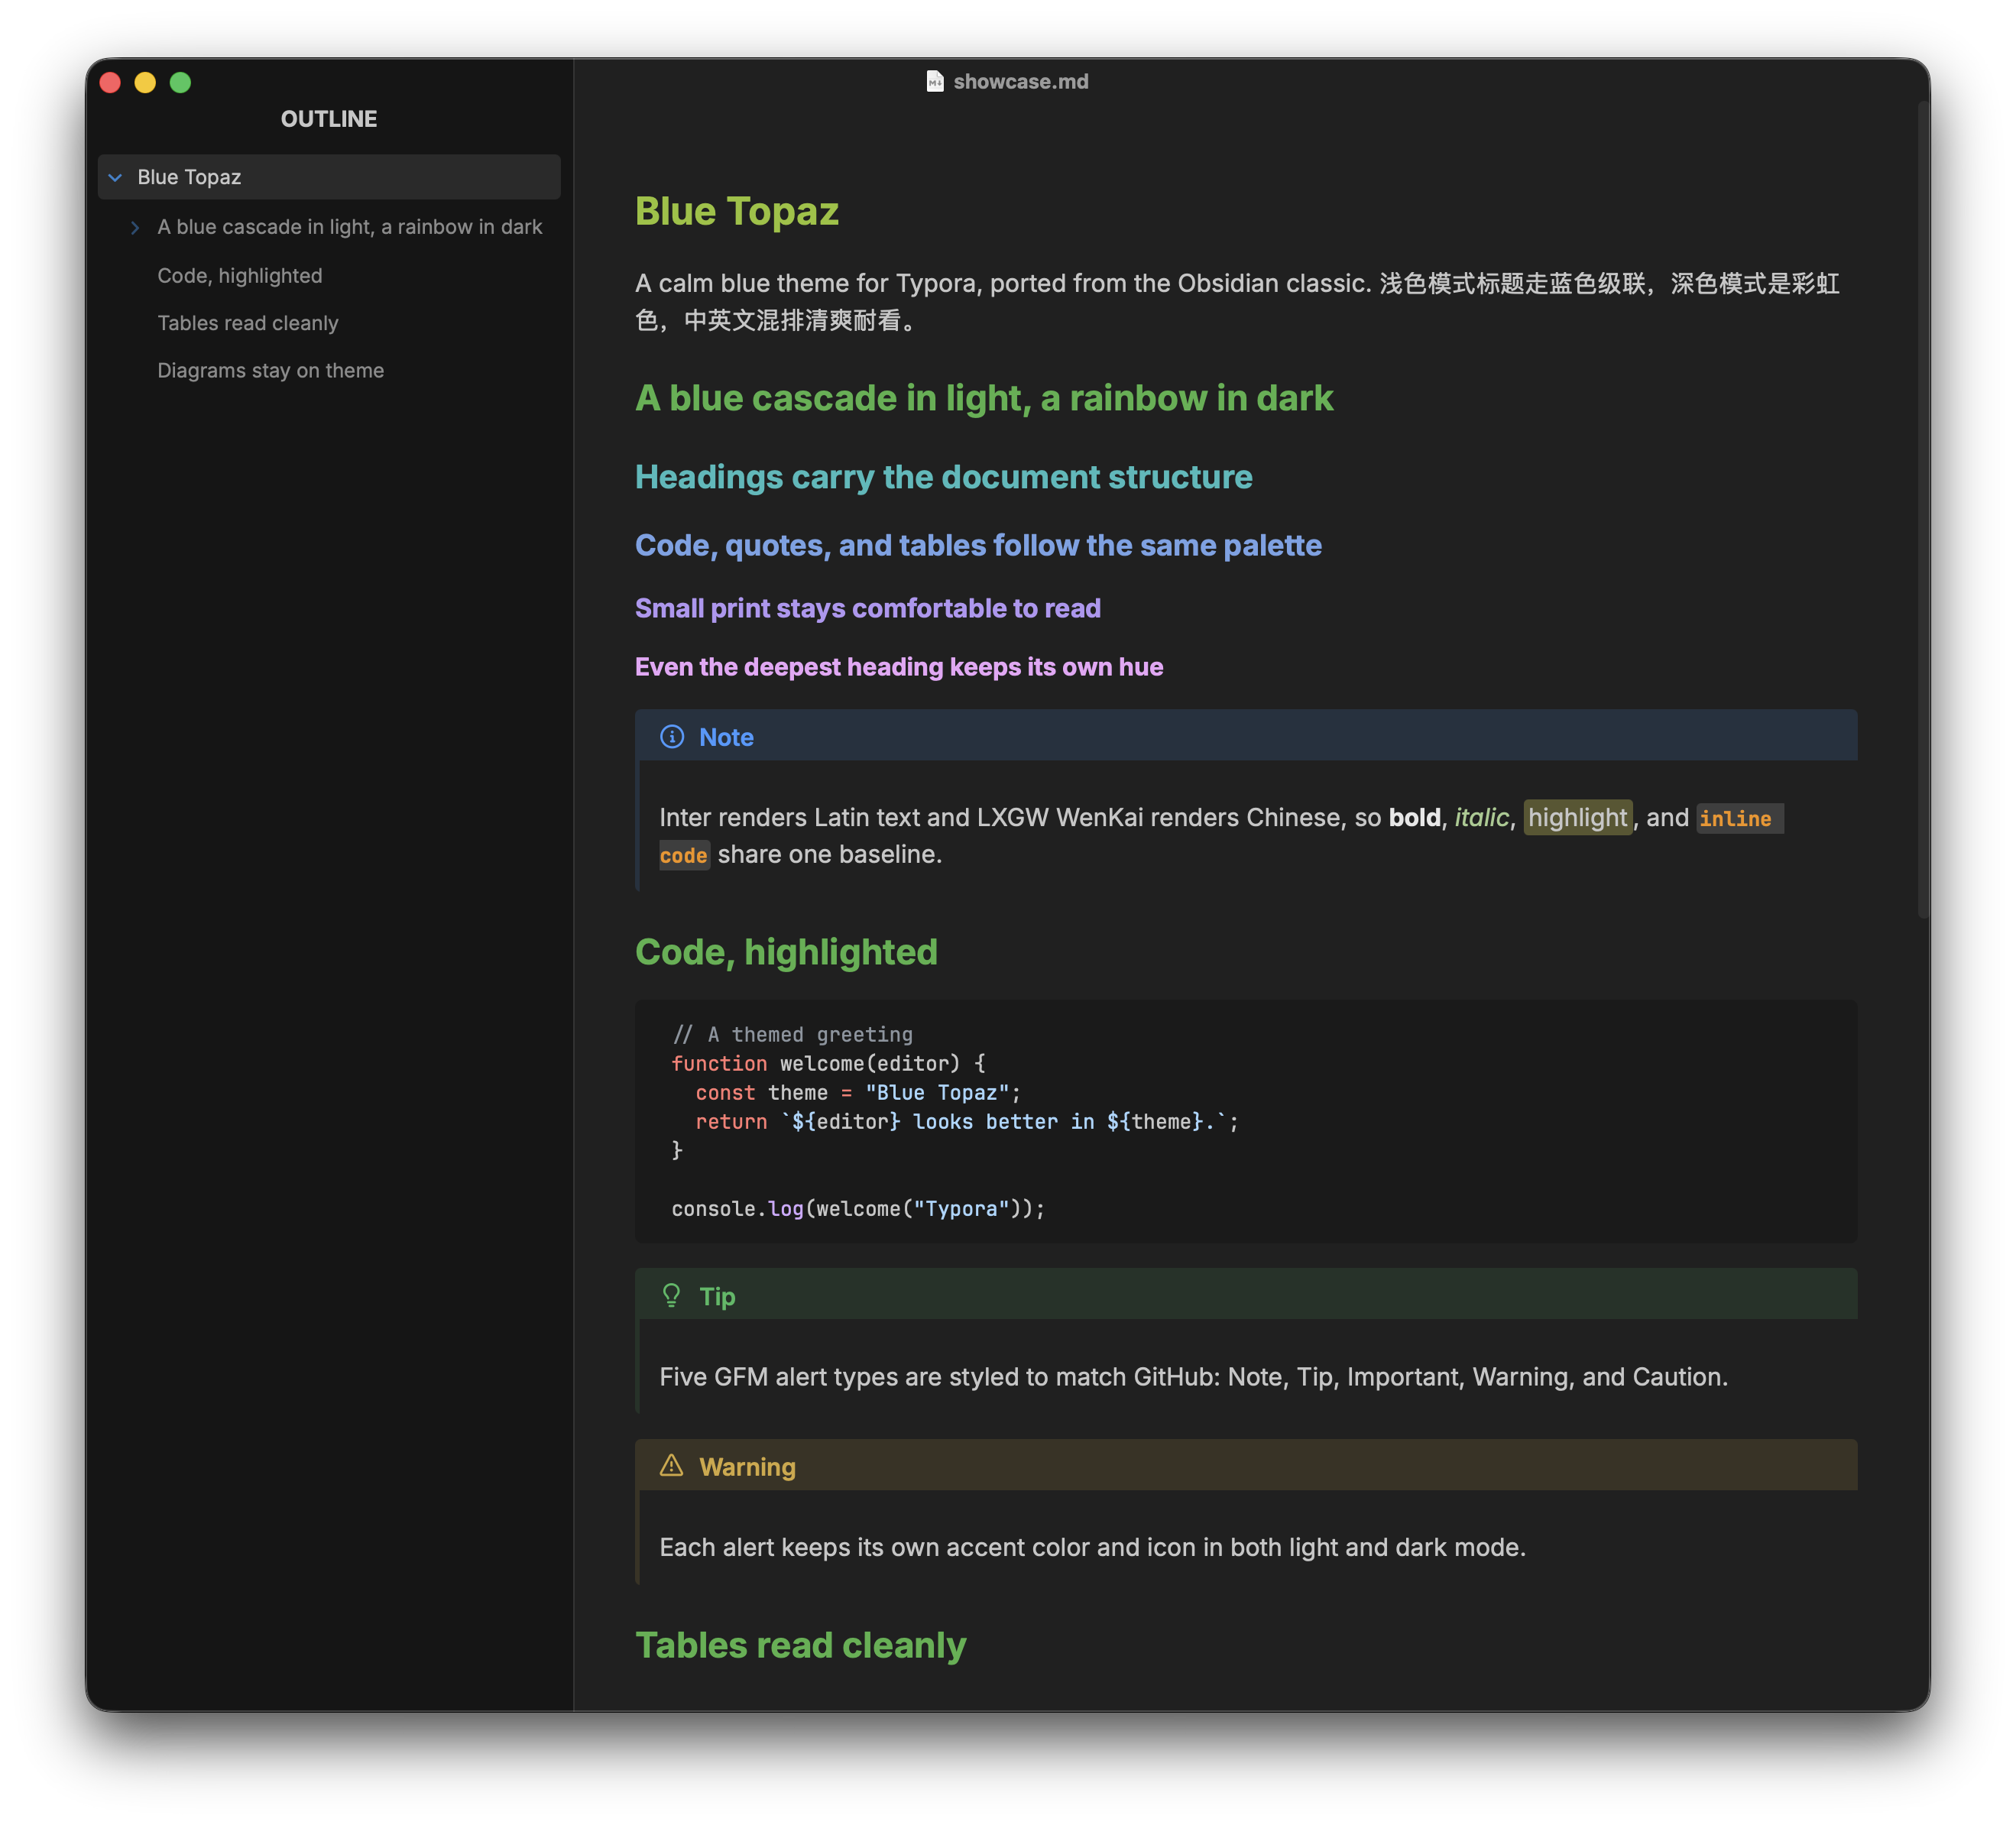Click the '// A themed greeting' code comment

tap(792, 1034)
